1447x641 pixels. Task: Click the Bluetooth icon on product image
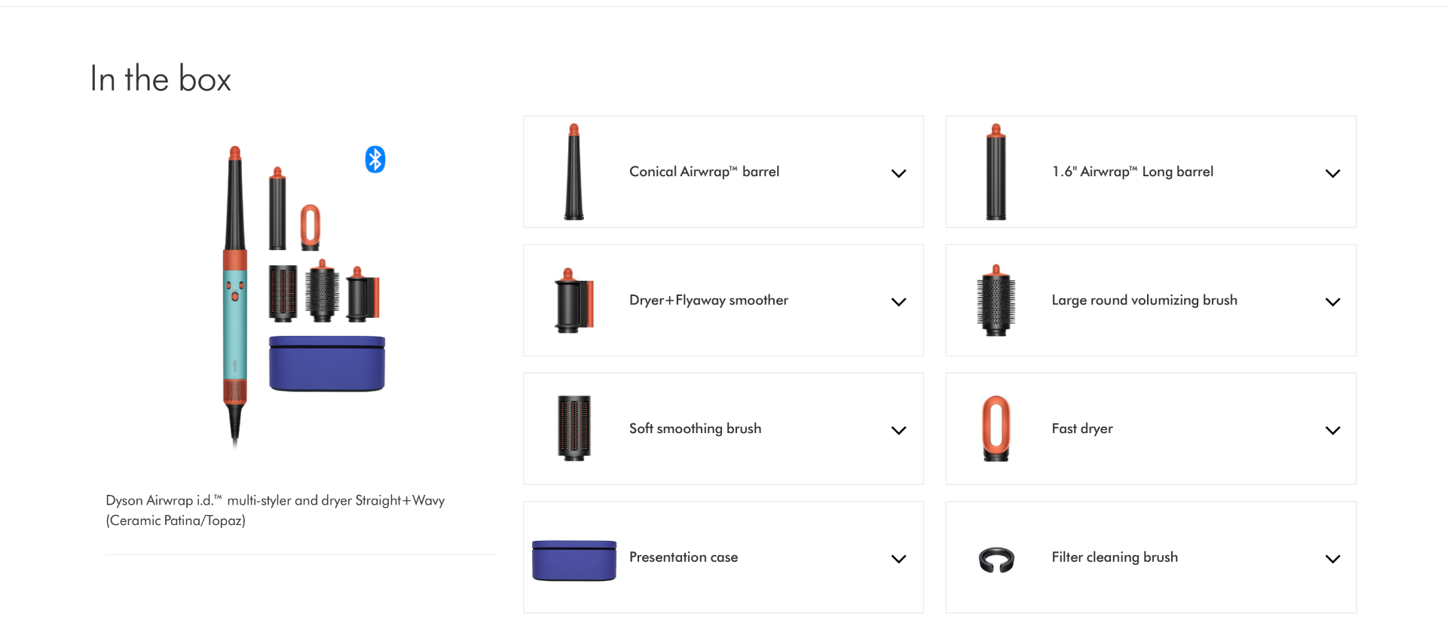click(375, 160)
